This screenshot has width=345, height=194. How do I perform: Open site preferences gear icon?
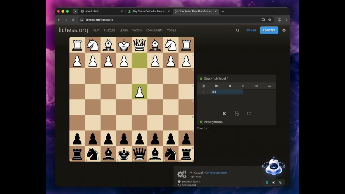pyautogui.click(x=284, y=30)
